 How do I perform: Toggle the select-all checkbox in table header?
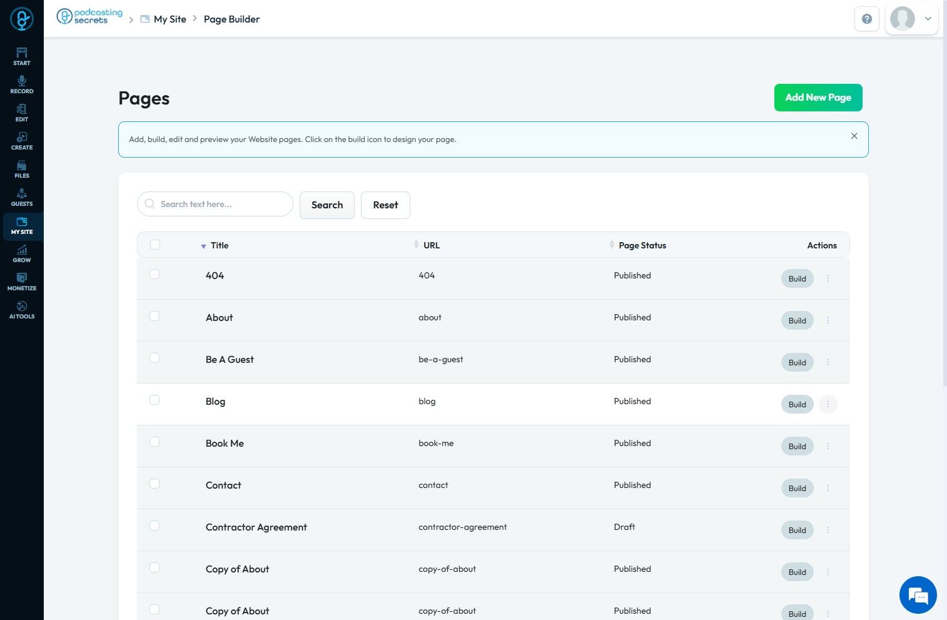(155, 245)
